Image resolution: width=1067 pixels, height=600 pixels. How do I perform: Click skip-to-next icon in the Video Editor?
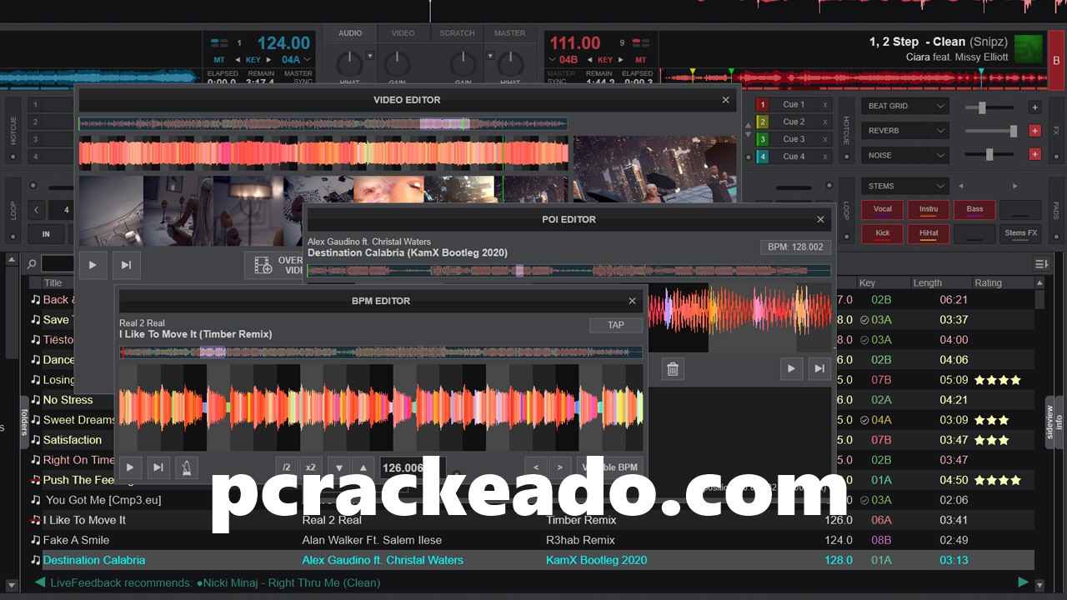click(x=126, y=265)
